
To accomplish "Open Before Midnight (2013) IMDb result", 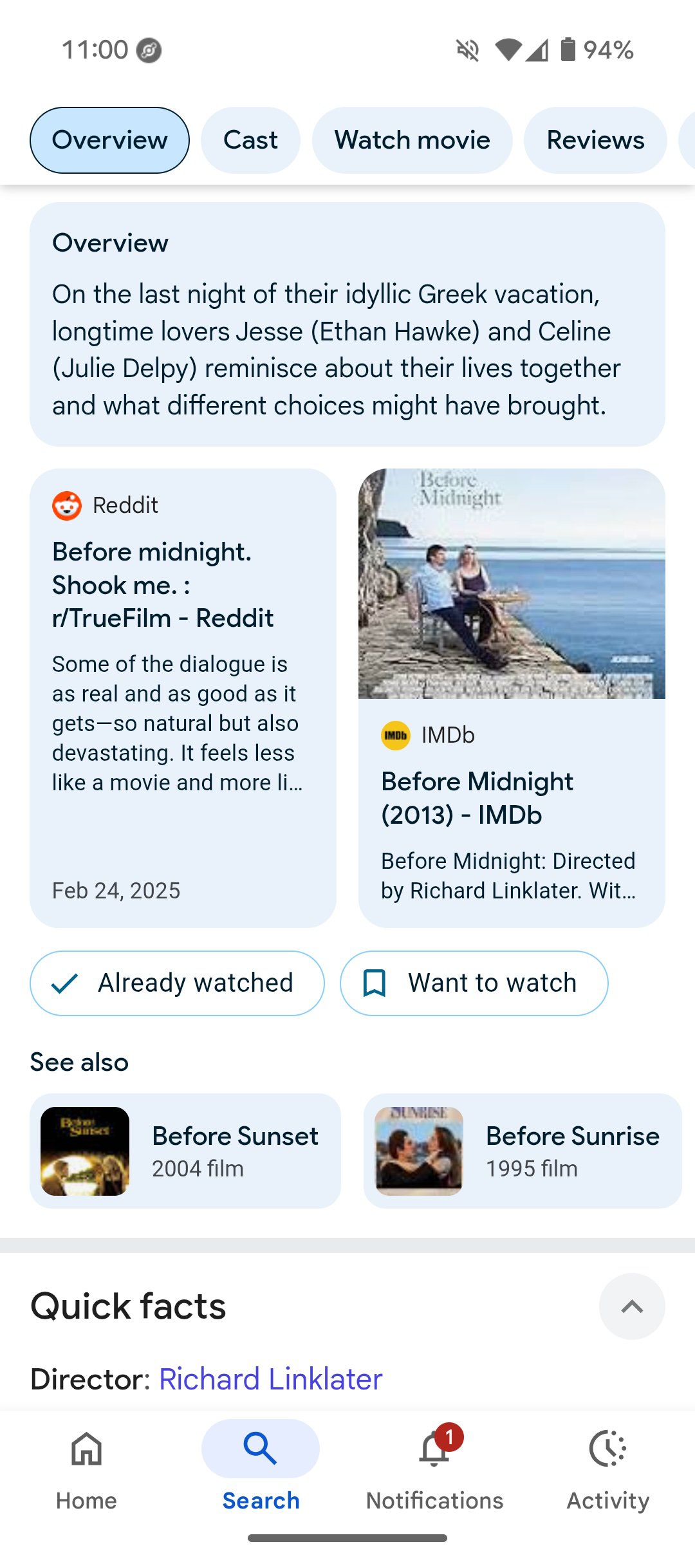I will [x=477, y=798].
